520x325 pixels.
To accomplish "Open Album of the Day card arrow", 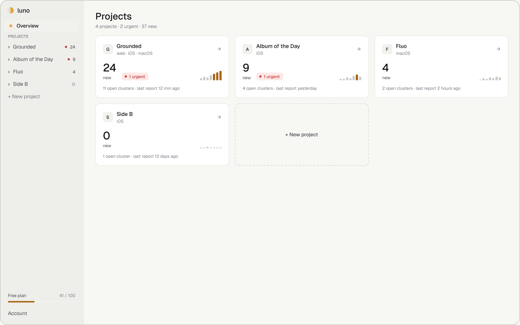I will [x=359, y=49].
